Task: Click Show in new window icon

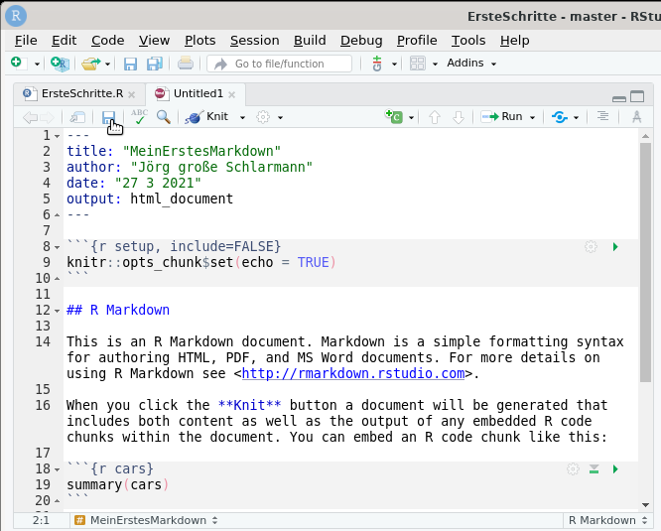Action: pos(77,117)
